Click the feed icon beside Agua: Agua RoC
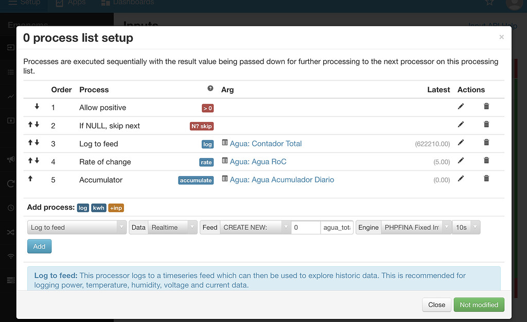 pos(224,161)
